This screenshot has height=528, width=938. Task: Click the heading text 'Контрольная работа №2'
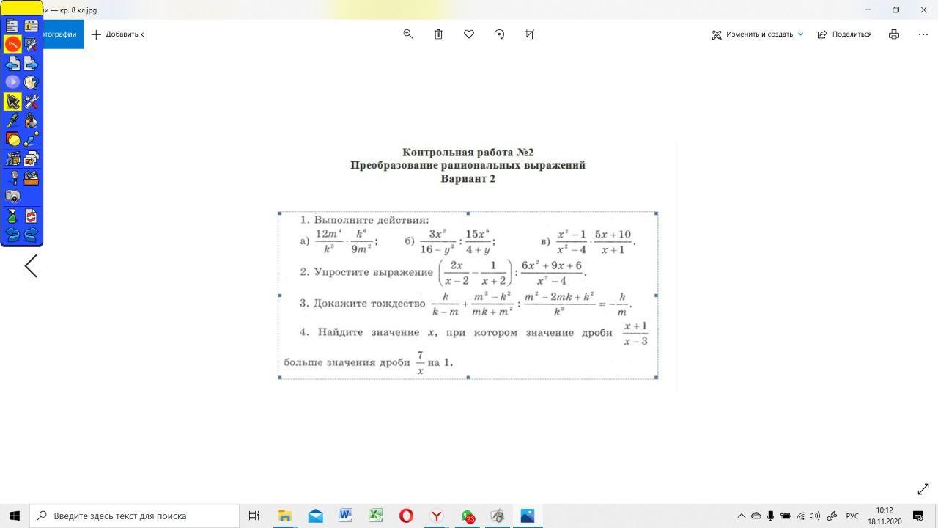pos(468,152)
